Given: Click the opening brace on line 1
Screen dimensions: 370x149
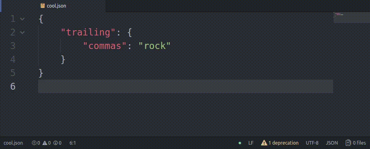Looking at the screenshot, I should (x=41, y=19).
